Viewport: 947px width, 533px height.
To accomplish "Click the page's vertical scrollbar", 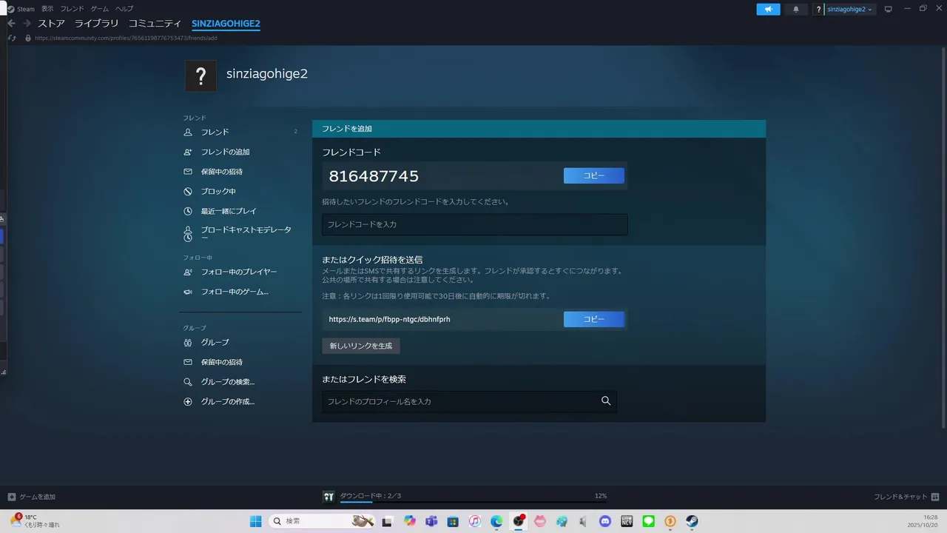I will pos(943,237).
